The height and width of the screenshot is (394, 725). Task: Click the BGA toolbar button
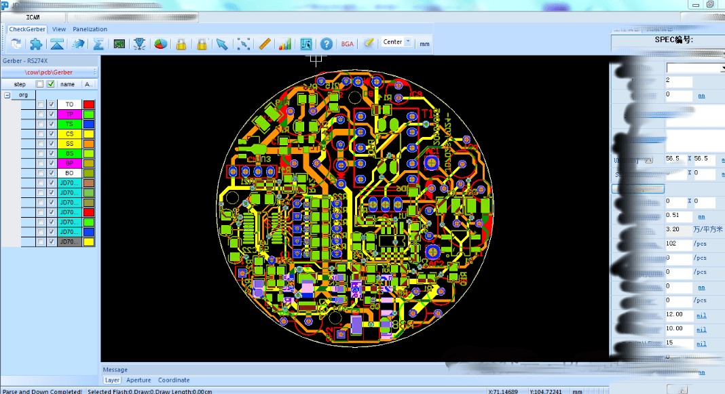pyautogui.click(x=348, y=44)
